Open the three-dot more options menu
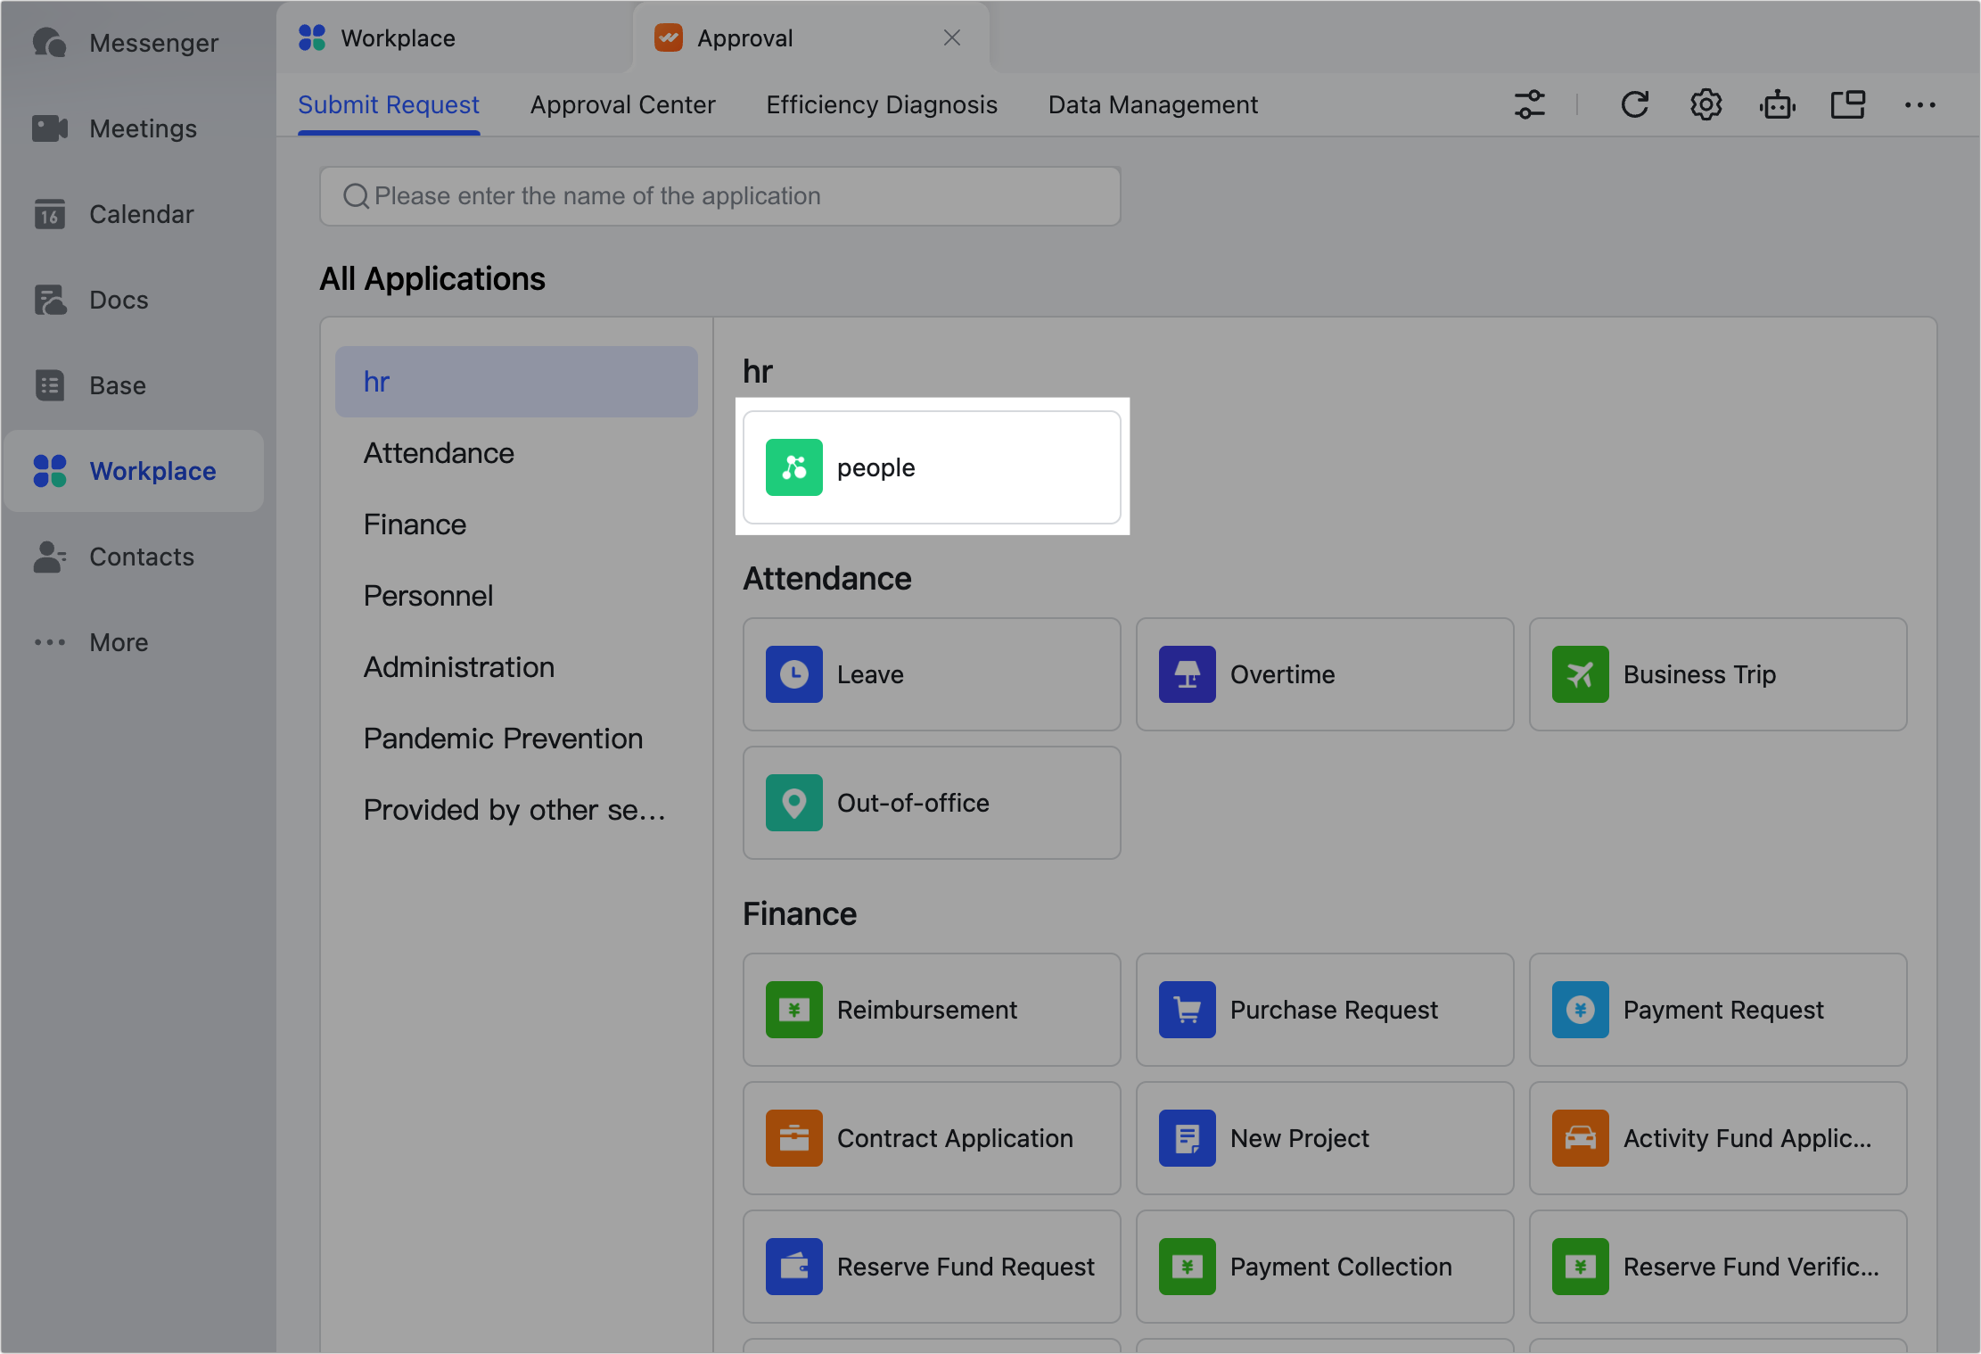 point(1919,105)
